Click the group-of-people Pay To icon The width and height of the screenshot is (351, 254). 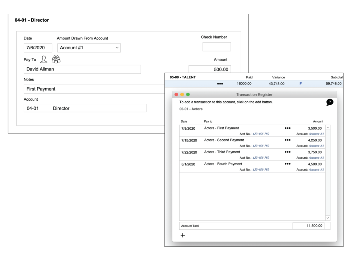(x=56, y=59)
